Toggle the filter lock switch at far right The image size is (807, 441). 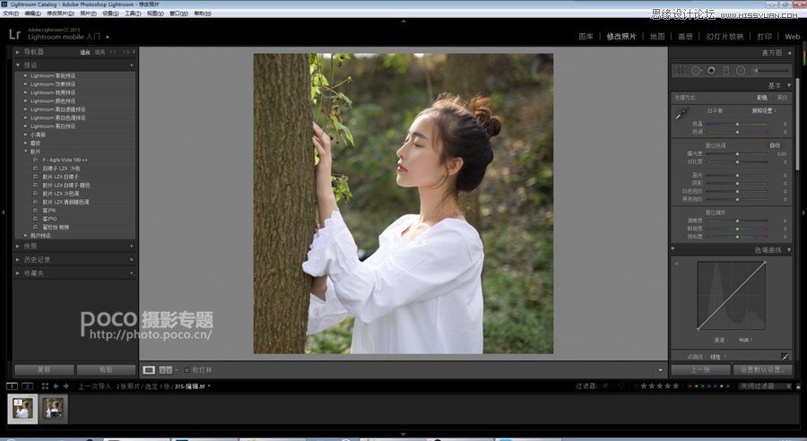tap(798, 386)
